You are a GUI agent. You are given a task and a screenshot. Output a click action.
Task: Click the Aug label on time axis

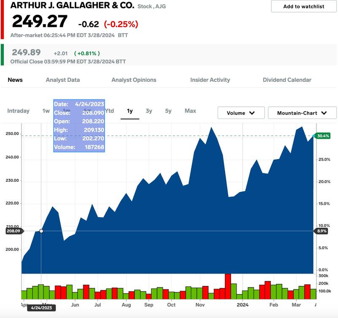(x=126, y=305)
